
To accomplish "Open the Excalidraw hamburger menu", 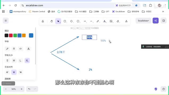I will (6, 21).
